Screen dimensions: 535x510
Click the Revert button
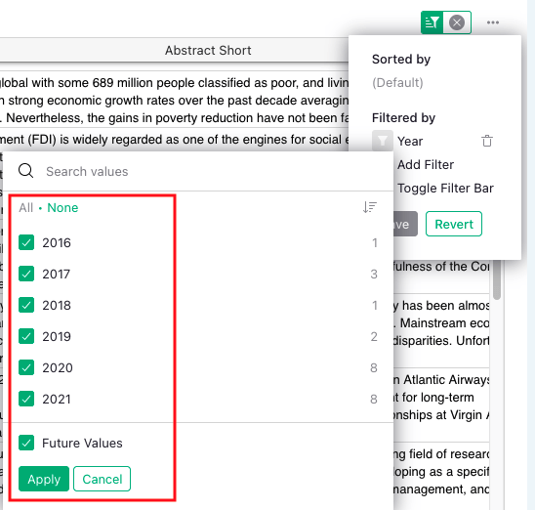pyautogui.click(x=454, y=224)
